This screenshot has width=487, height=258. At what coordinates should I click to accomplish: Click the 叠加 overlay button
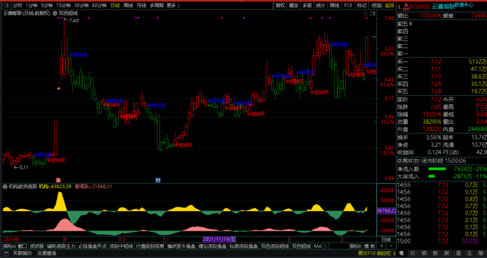[294, 5]
